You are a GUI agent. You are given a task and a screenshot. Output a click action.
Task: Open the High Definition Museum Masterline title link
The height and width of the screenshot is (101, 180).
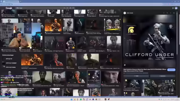145,70
